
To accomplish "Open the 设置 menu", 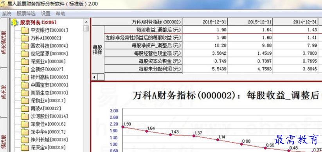I will [46, 14].
